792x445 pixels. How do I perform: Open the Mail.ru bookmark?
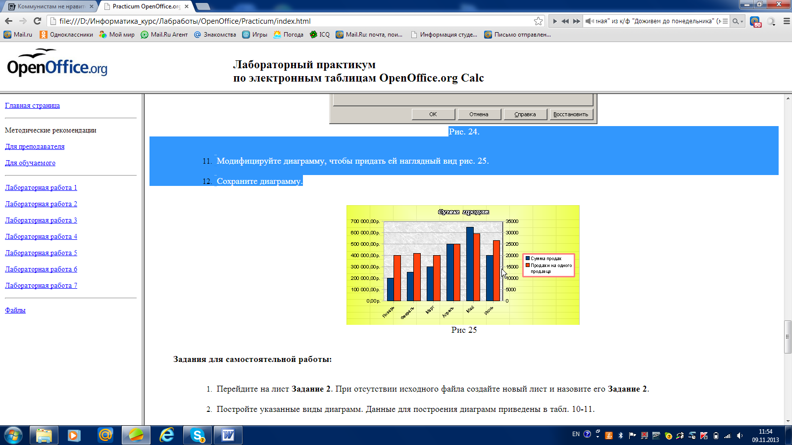18,35
